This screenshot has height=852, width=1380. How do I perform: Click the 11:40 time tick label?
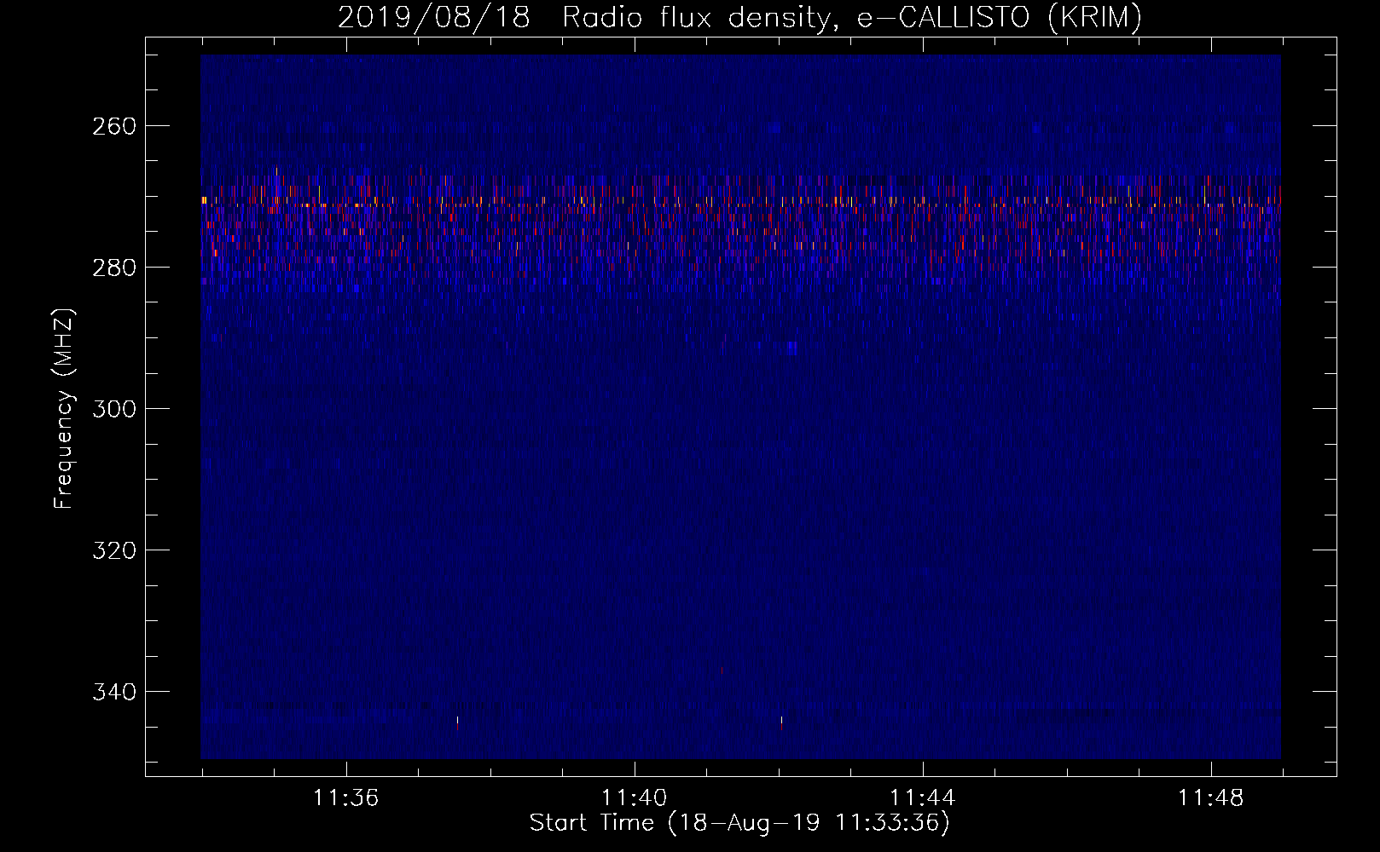(x=634, y=798)
